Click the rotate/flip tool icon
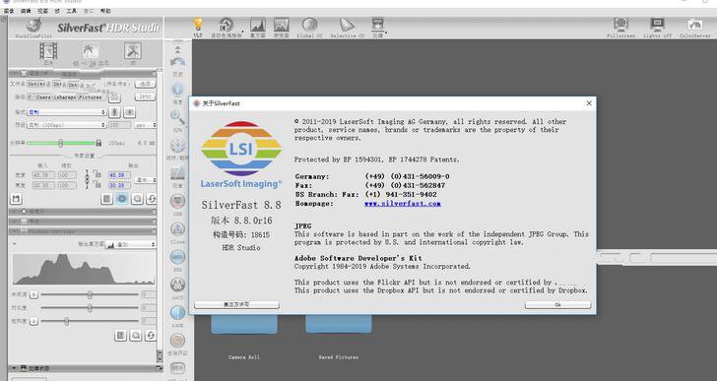717x381 pixels. click(x=177, y=146)
